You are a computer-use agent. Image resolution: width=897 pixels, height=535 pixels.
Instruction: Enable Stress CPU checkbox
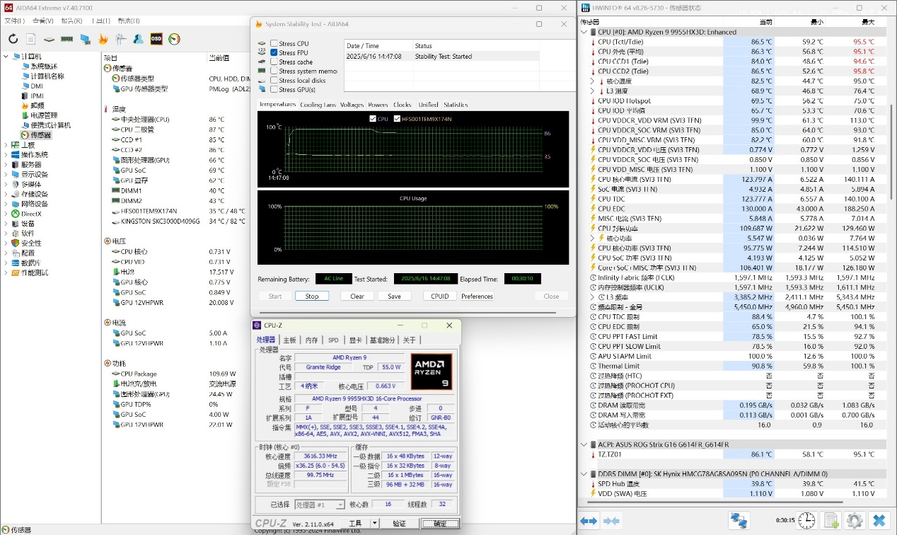(274, 43)
